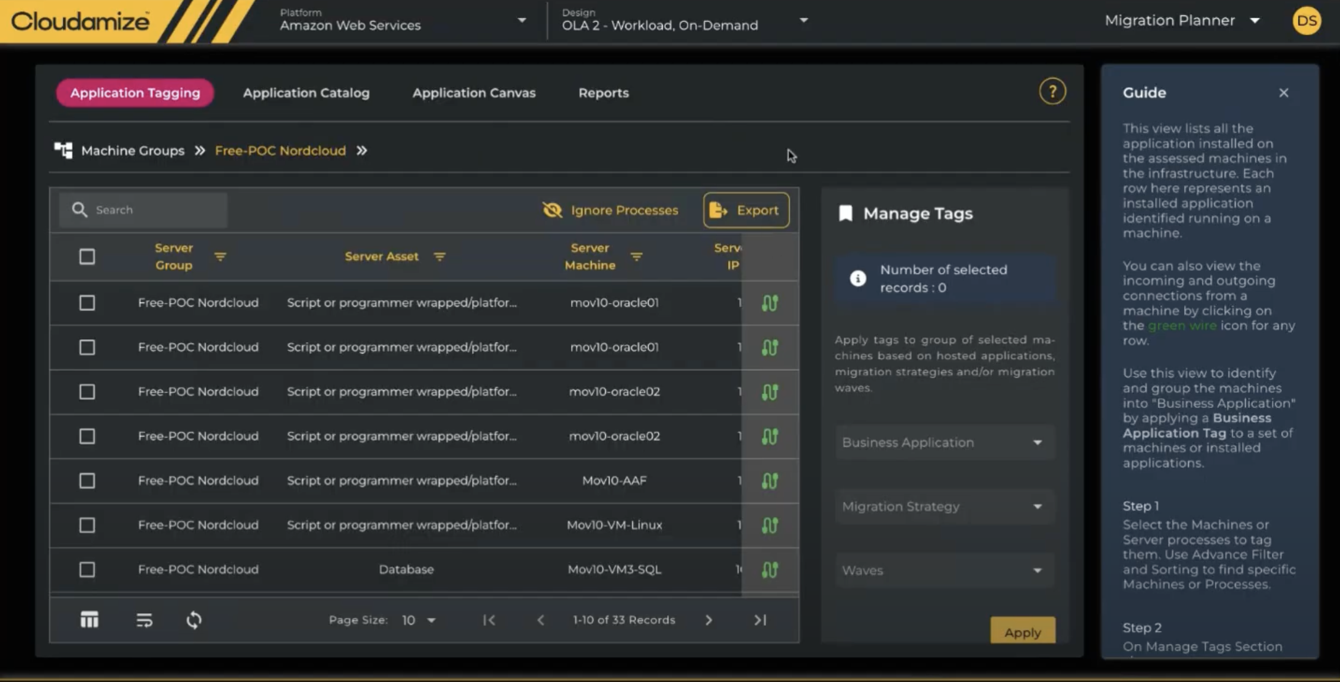This screenshot has height=682, width=1340.
Task: Open connections wire icon for first mov10-oracle01 row
Action: (x=770, y=303)
